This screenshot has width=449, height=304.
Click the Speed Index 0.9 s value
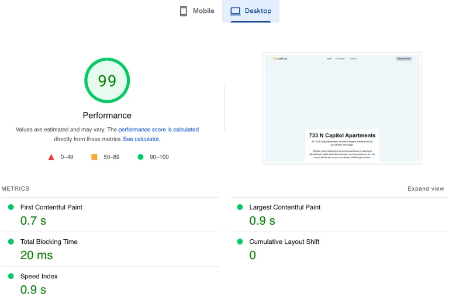(33, 289)
